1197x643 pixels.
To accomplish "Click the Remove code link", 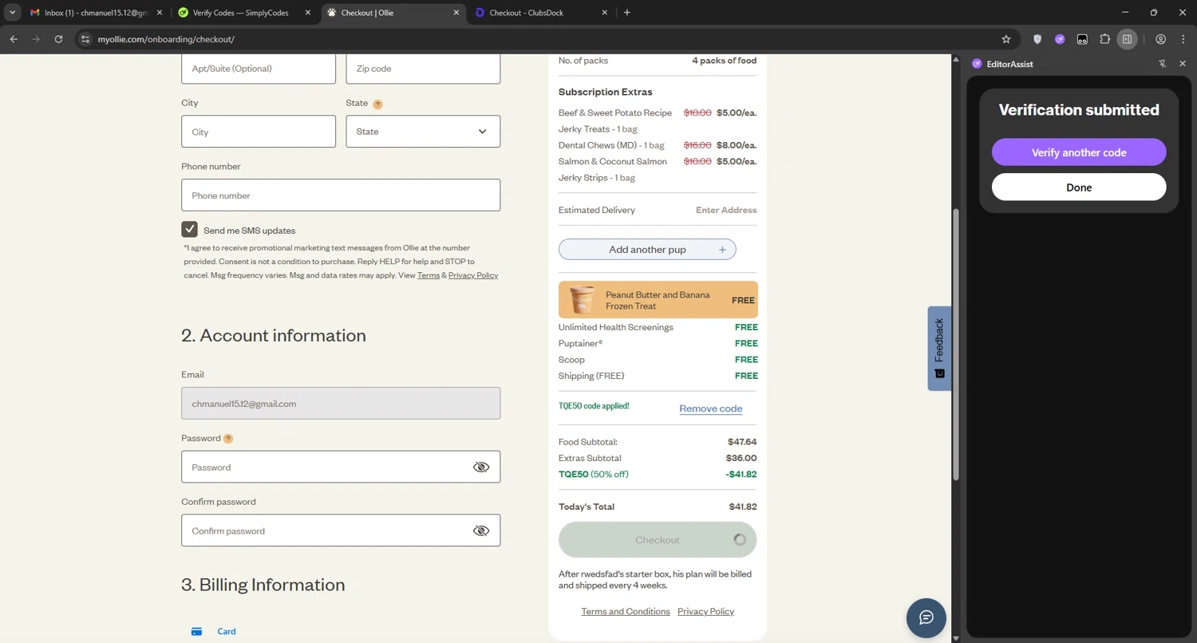I will (710, 408).
